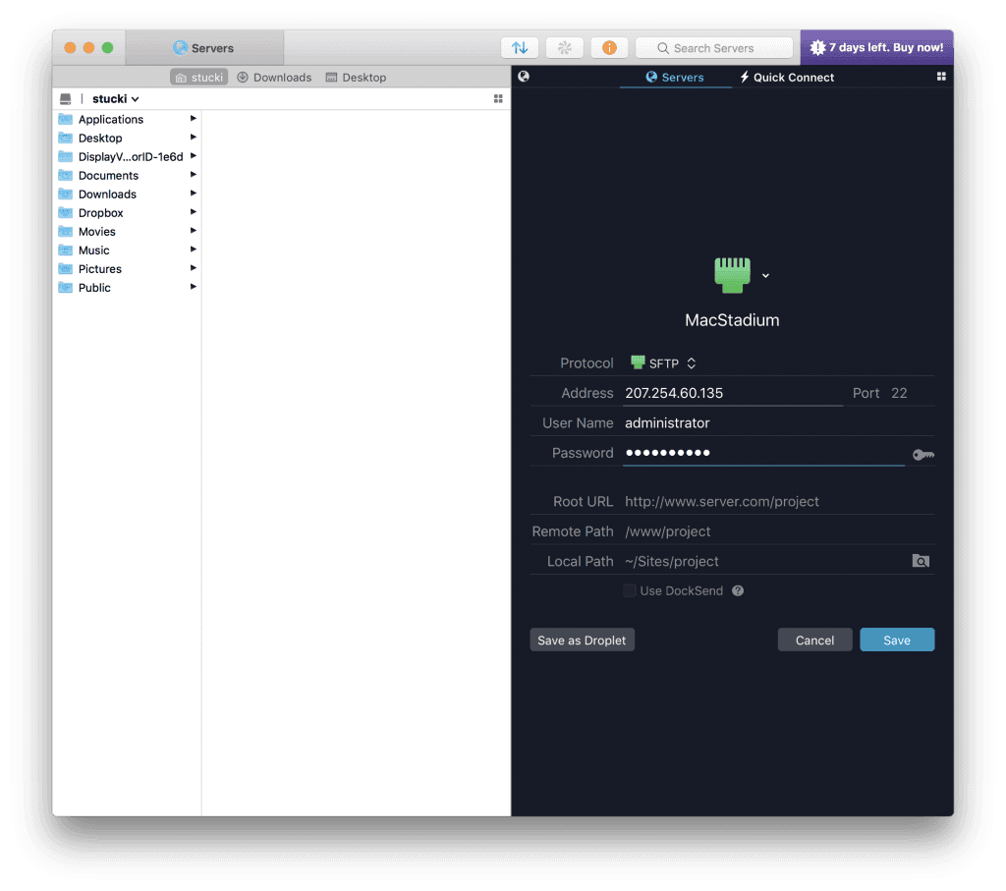1006x891 pixels.
Task: Click the green MacStadium server icon
Action: pyautogui.click(x=731, y=274)
